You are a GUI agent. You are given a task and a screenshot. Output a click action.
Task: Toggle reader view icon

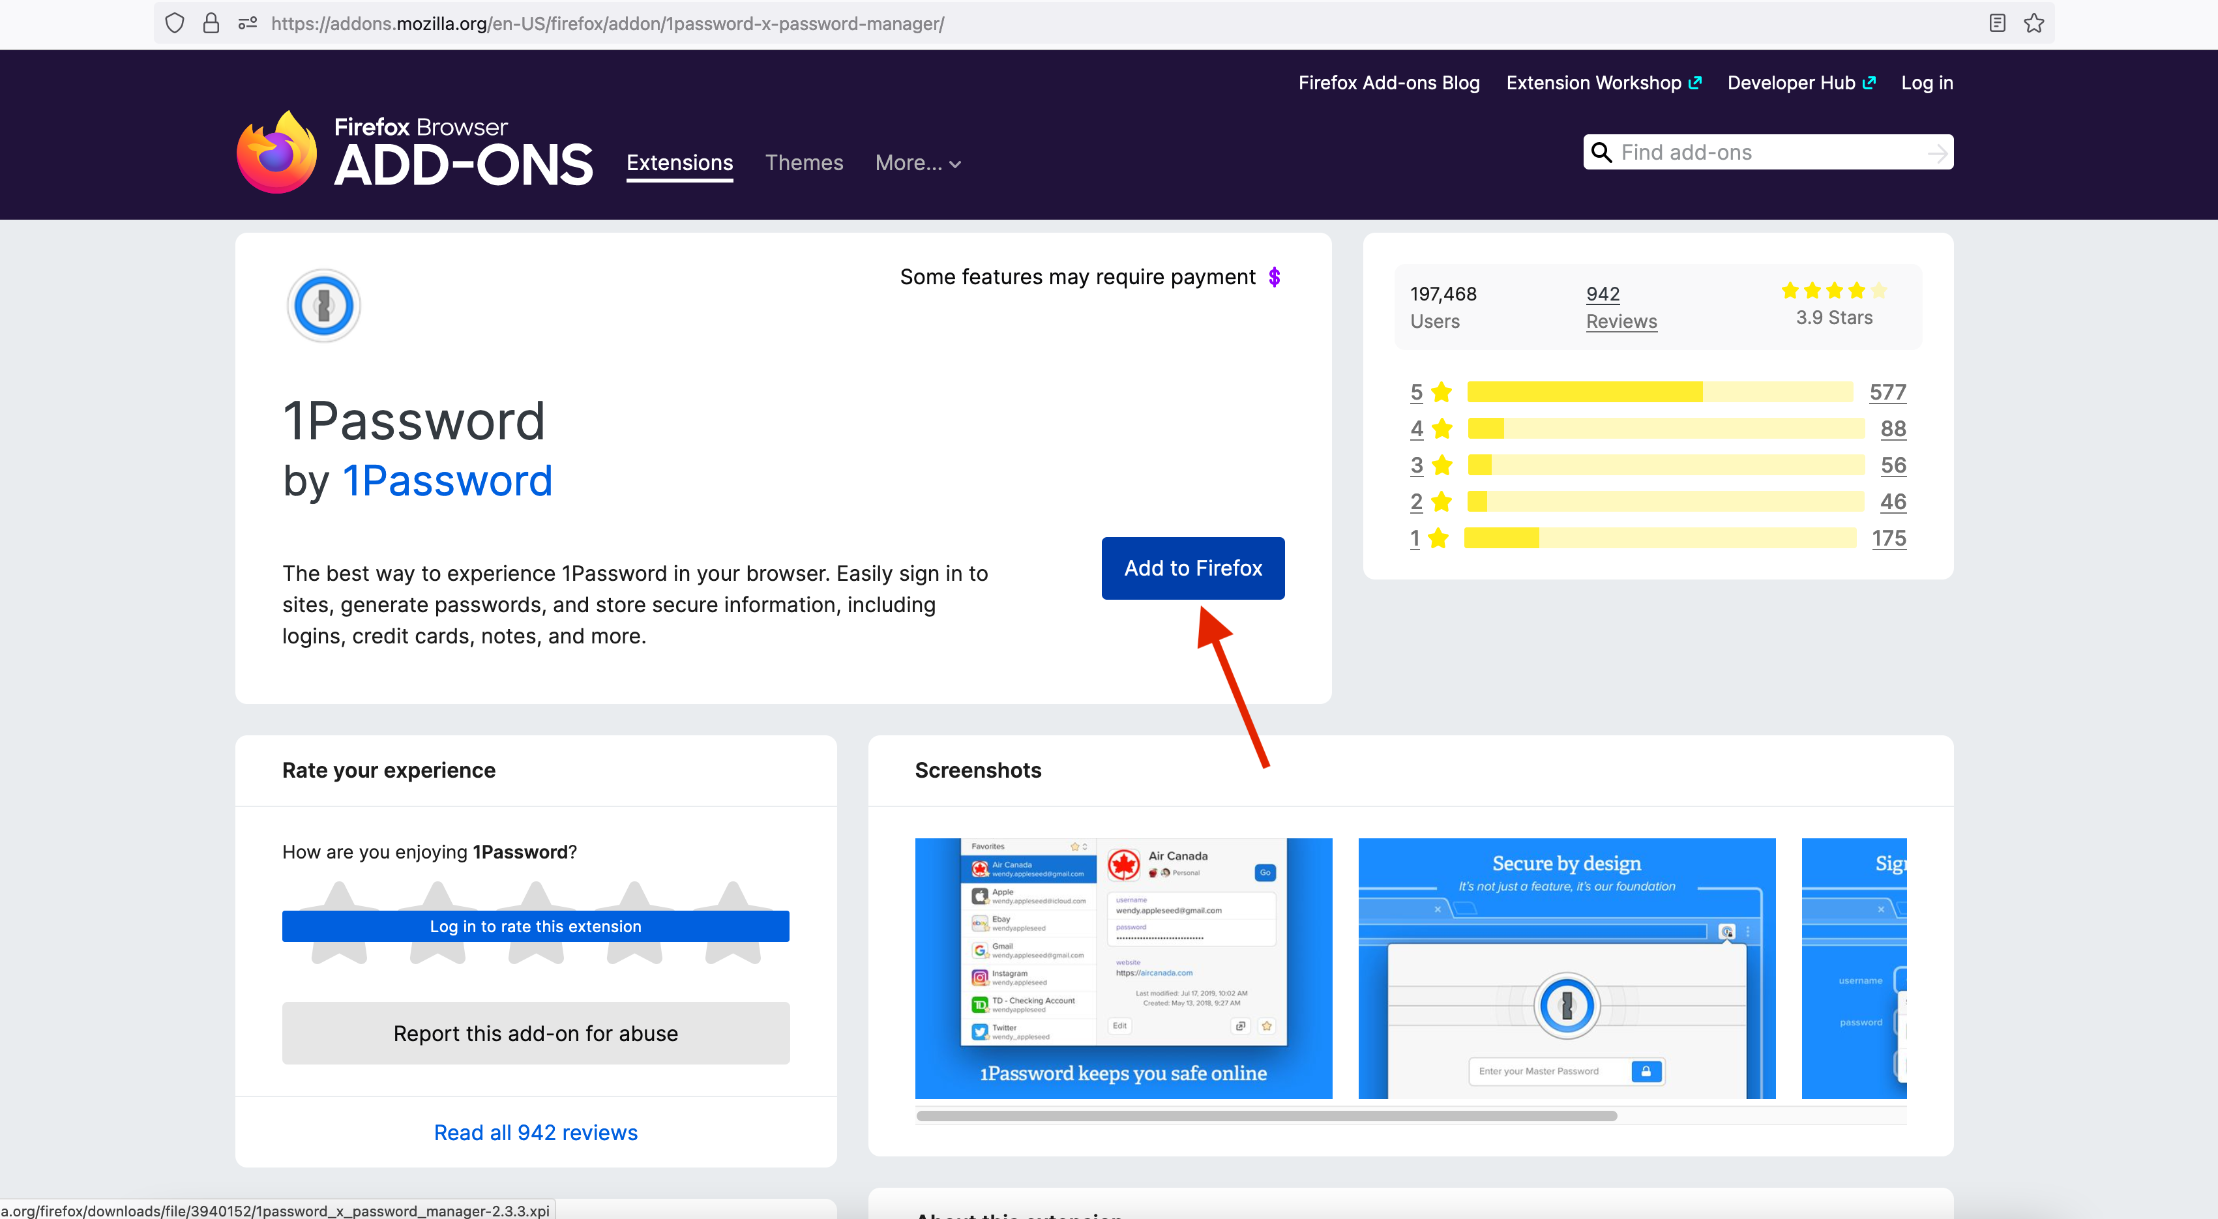[x=1997, y=23]
